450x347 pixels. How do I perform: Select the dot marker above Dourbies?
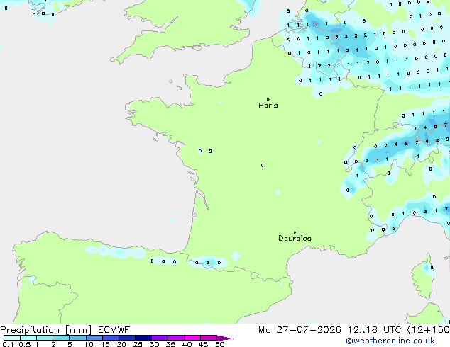coord(295,232)
